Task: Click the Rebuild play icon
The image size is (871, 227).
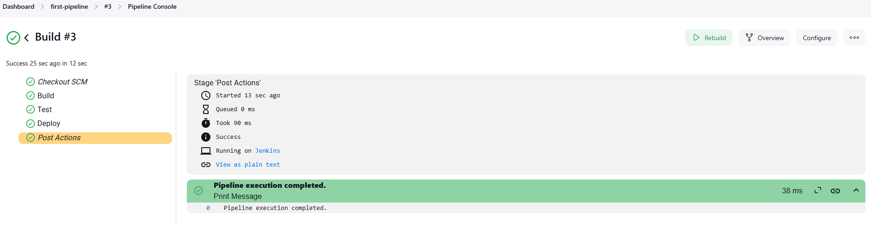Action: point(696,38)
